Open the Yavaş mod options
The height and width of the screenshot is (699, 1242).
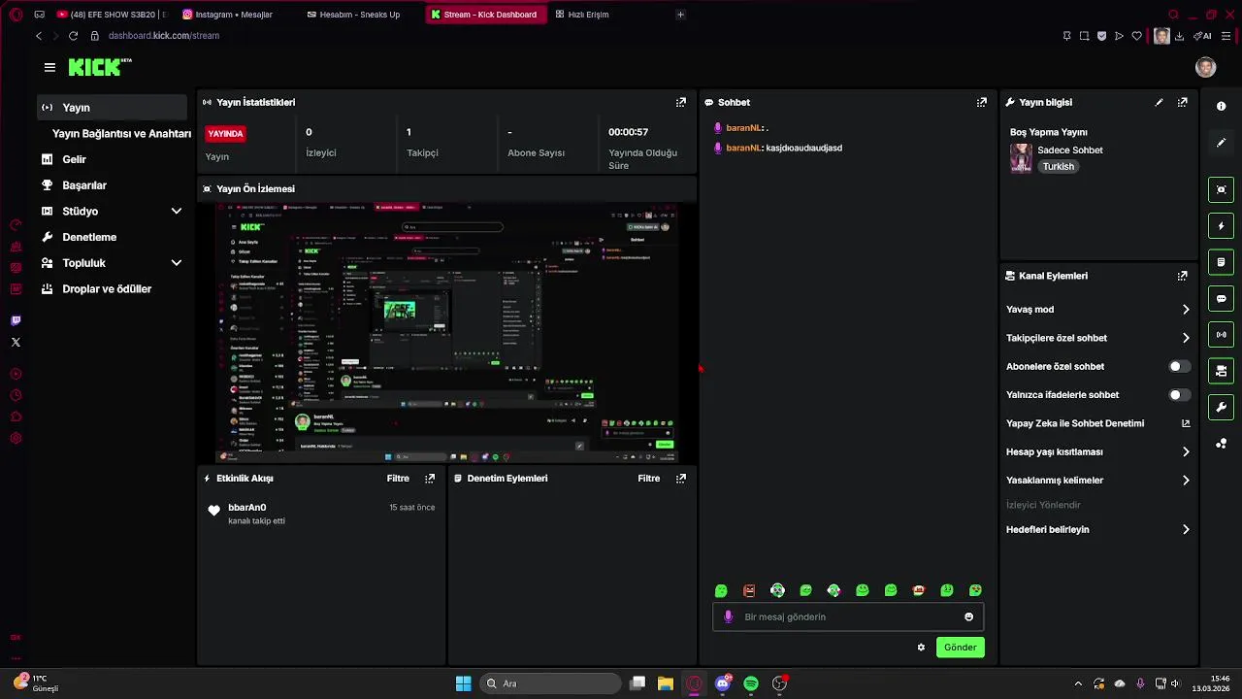tap(1097, 310)
